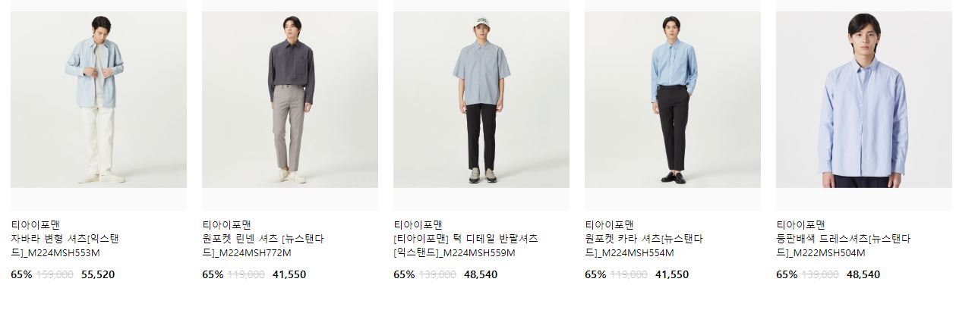Select 티아이포맨 brand above the 등판배색 드레스셔츠
956x310 pixels.
[800, 224]
